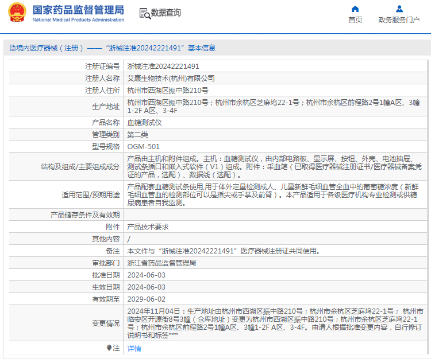
Task: Click 型号规格 row label
Action: [x=106, y=147]
